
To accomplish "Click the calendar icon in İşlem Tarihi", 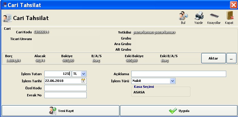I will (x=83, y=81).
